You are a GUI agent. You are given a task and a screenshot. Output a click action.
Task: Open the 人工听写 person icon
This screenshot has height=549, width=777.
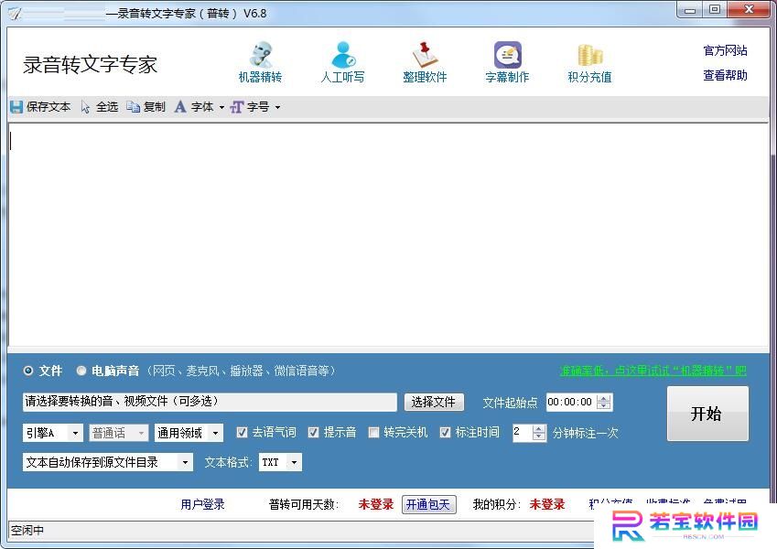coord(343,55)
